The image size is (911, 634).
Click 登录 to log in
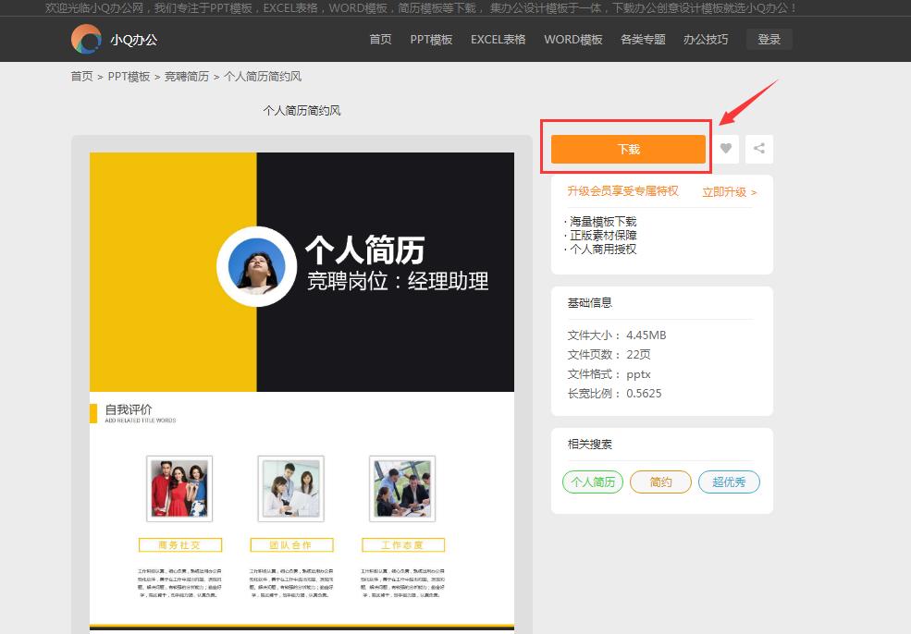769,39
